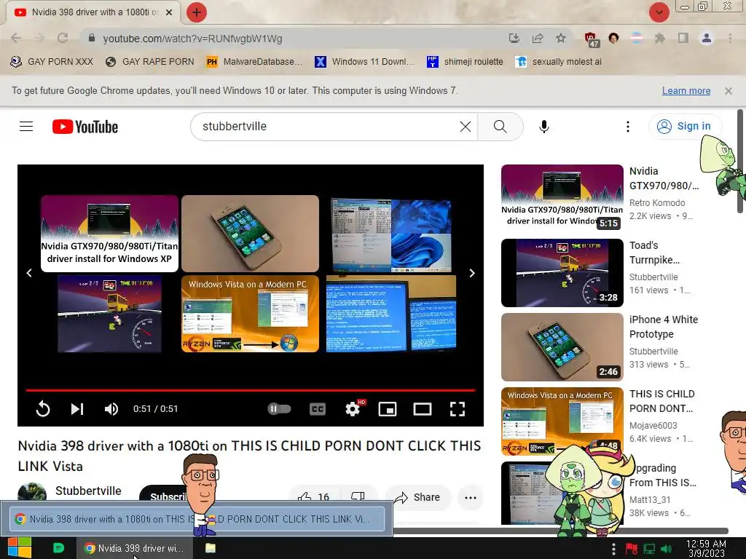
Task: Toggle closed captions CC
Action: [x=318, y=409]
